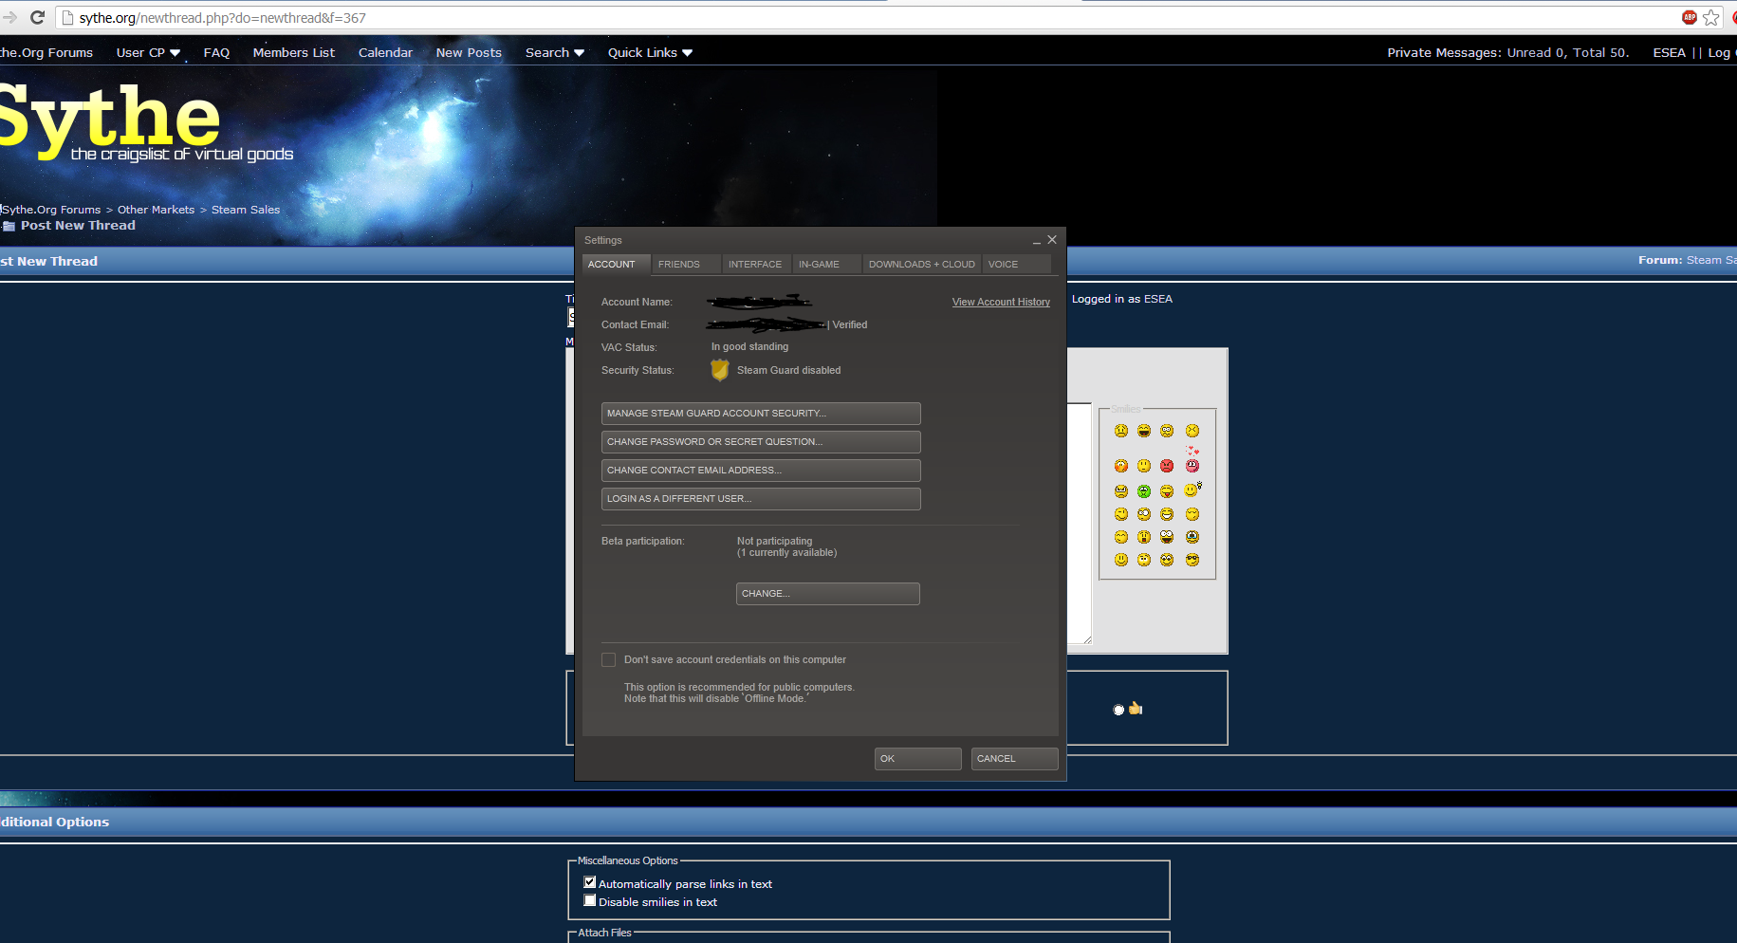Switch to the Interface settings tab
The width and height of the screenshot is (1737, 943).
click(756, 264)
